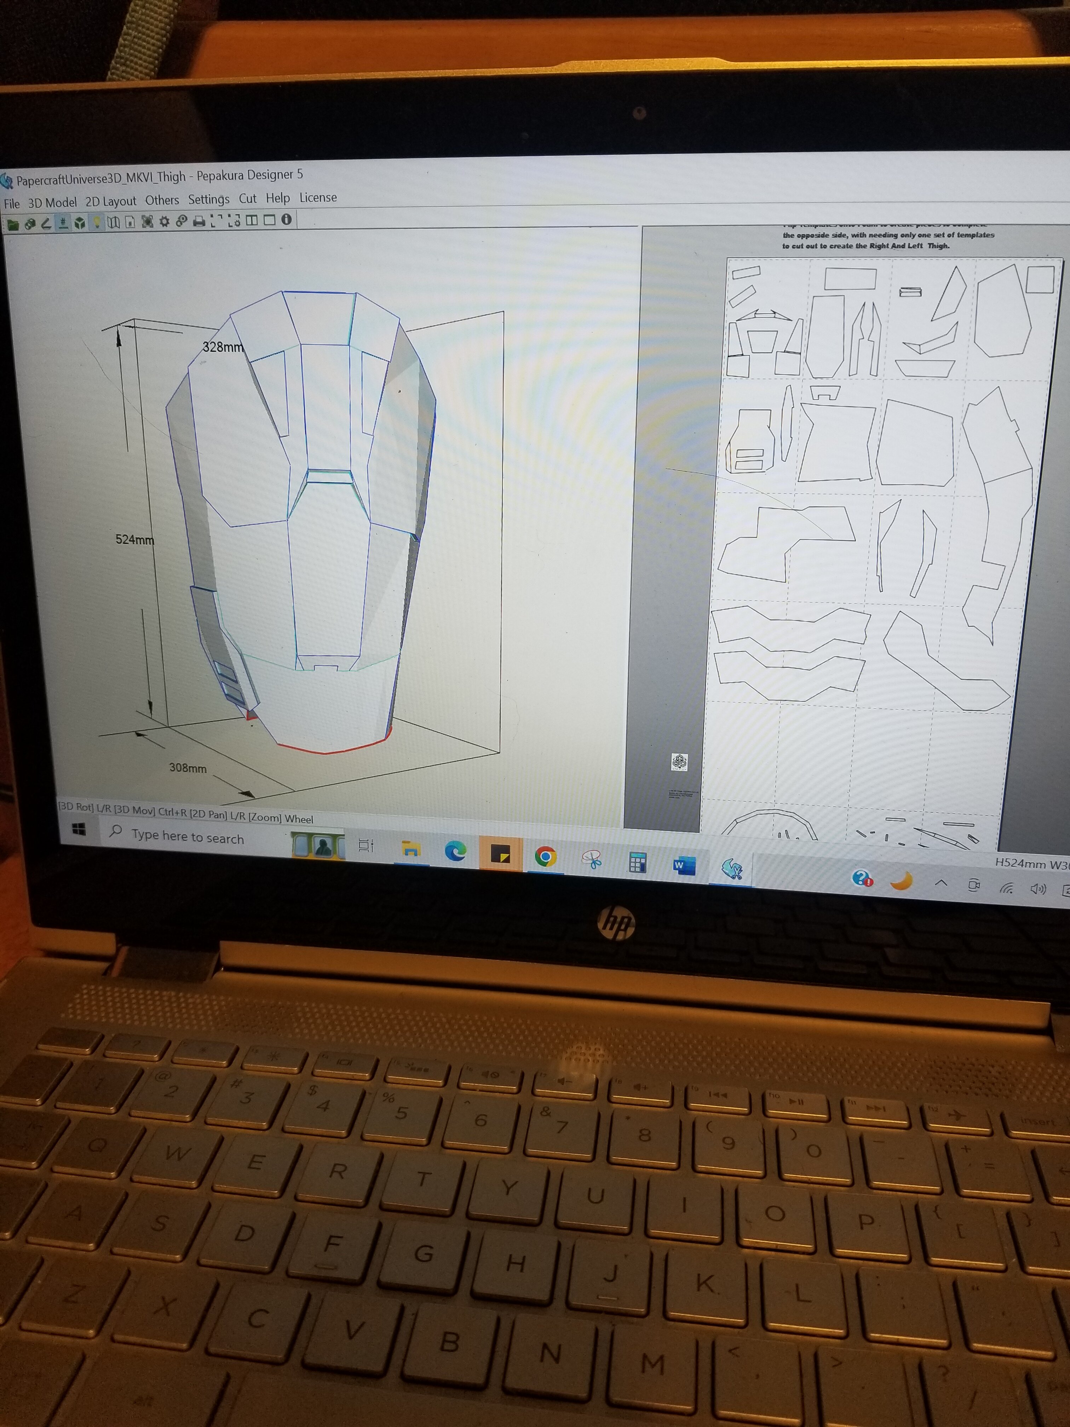Open the File menu
The image size is (1070, 1427).
point(12,203)
